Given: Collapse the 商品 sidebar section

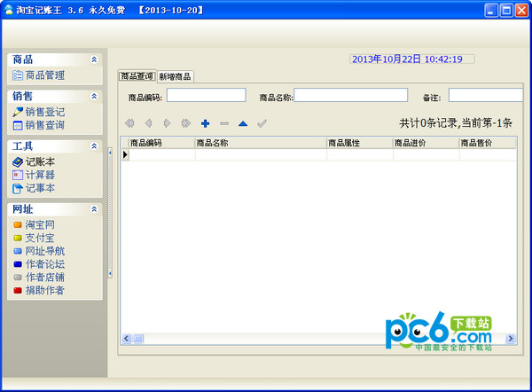Looking at the screenshot, I should pos(94,59).
